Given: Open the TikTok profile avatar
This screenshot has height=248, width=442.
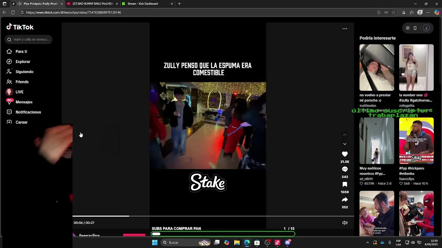Looking at the screenshot, I should point(426,28).
